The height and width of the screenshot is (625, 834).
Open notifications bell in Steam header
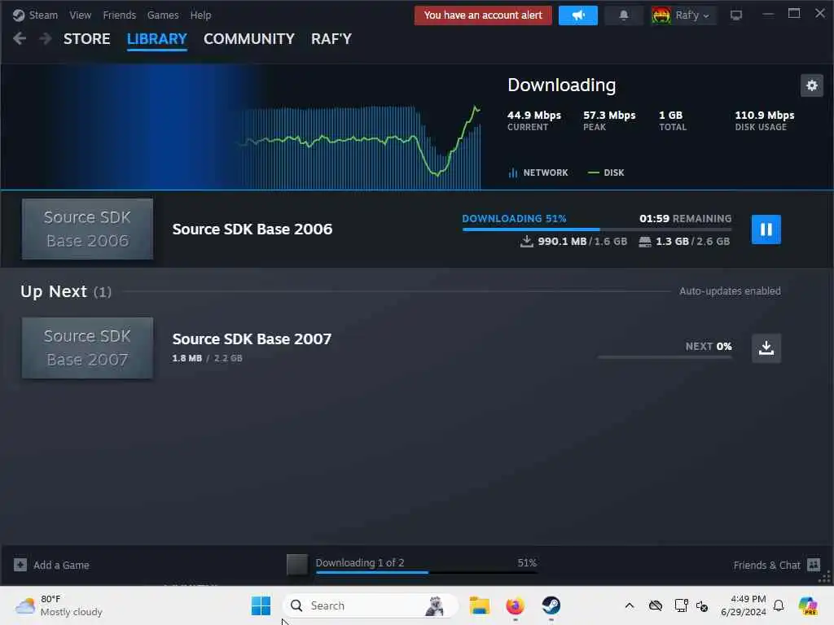[x=623, y=15]
